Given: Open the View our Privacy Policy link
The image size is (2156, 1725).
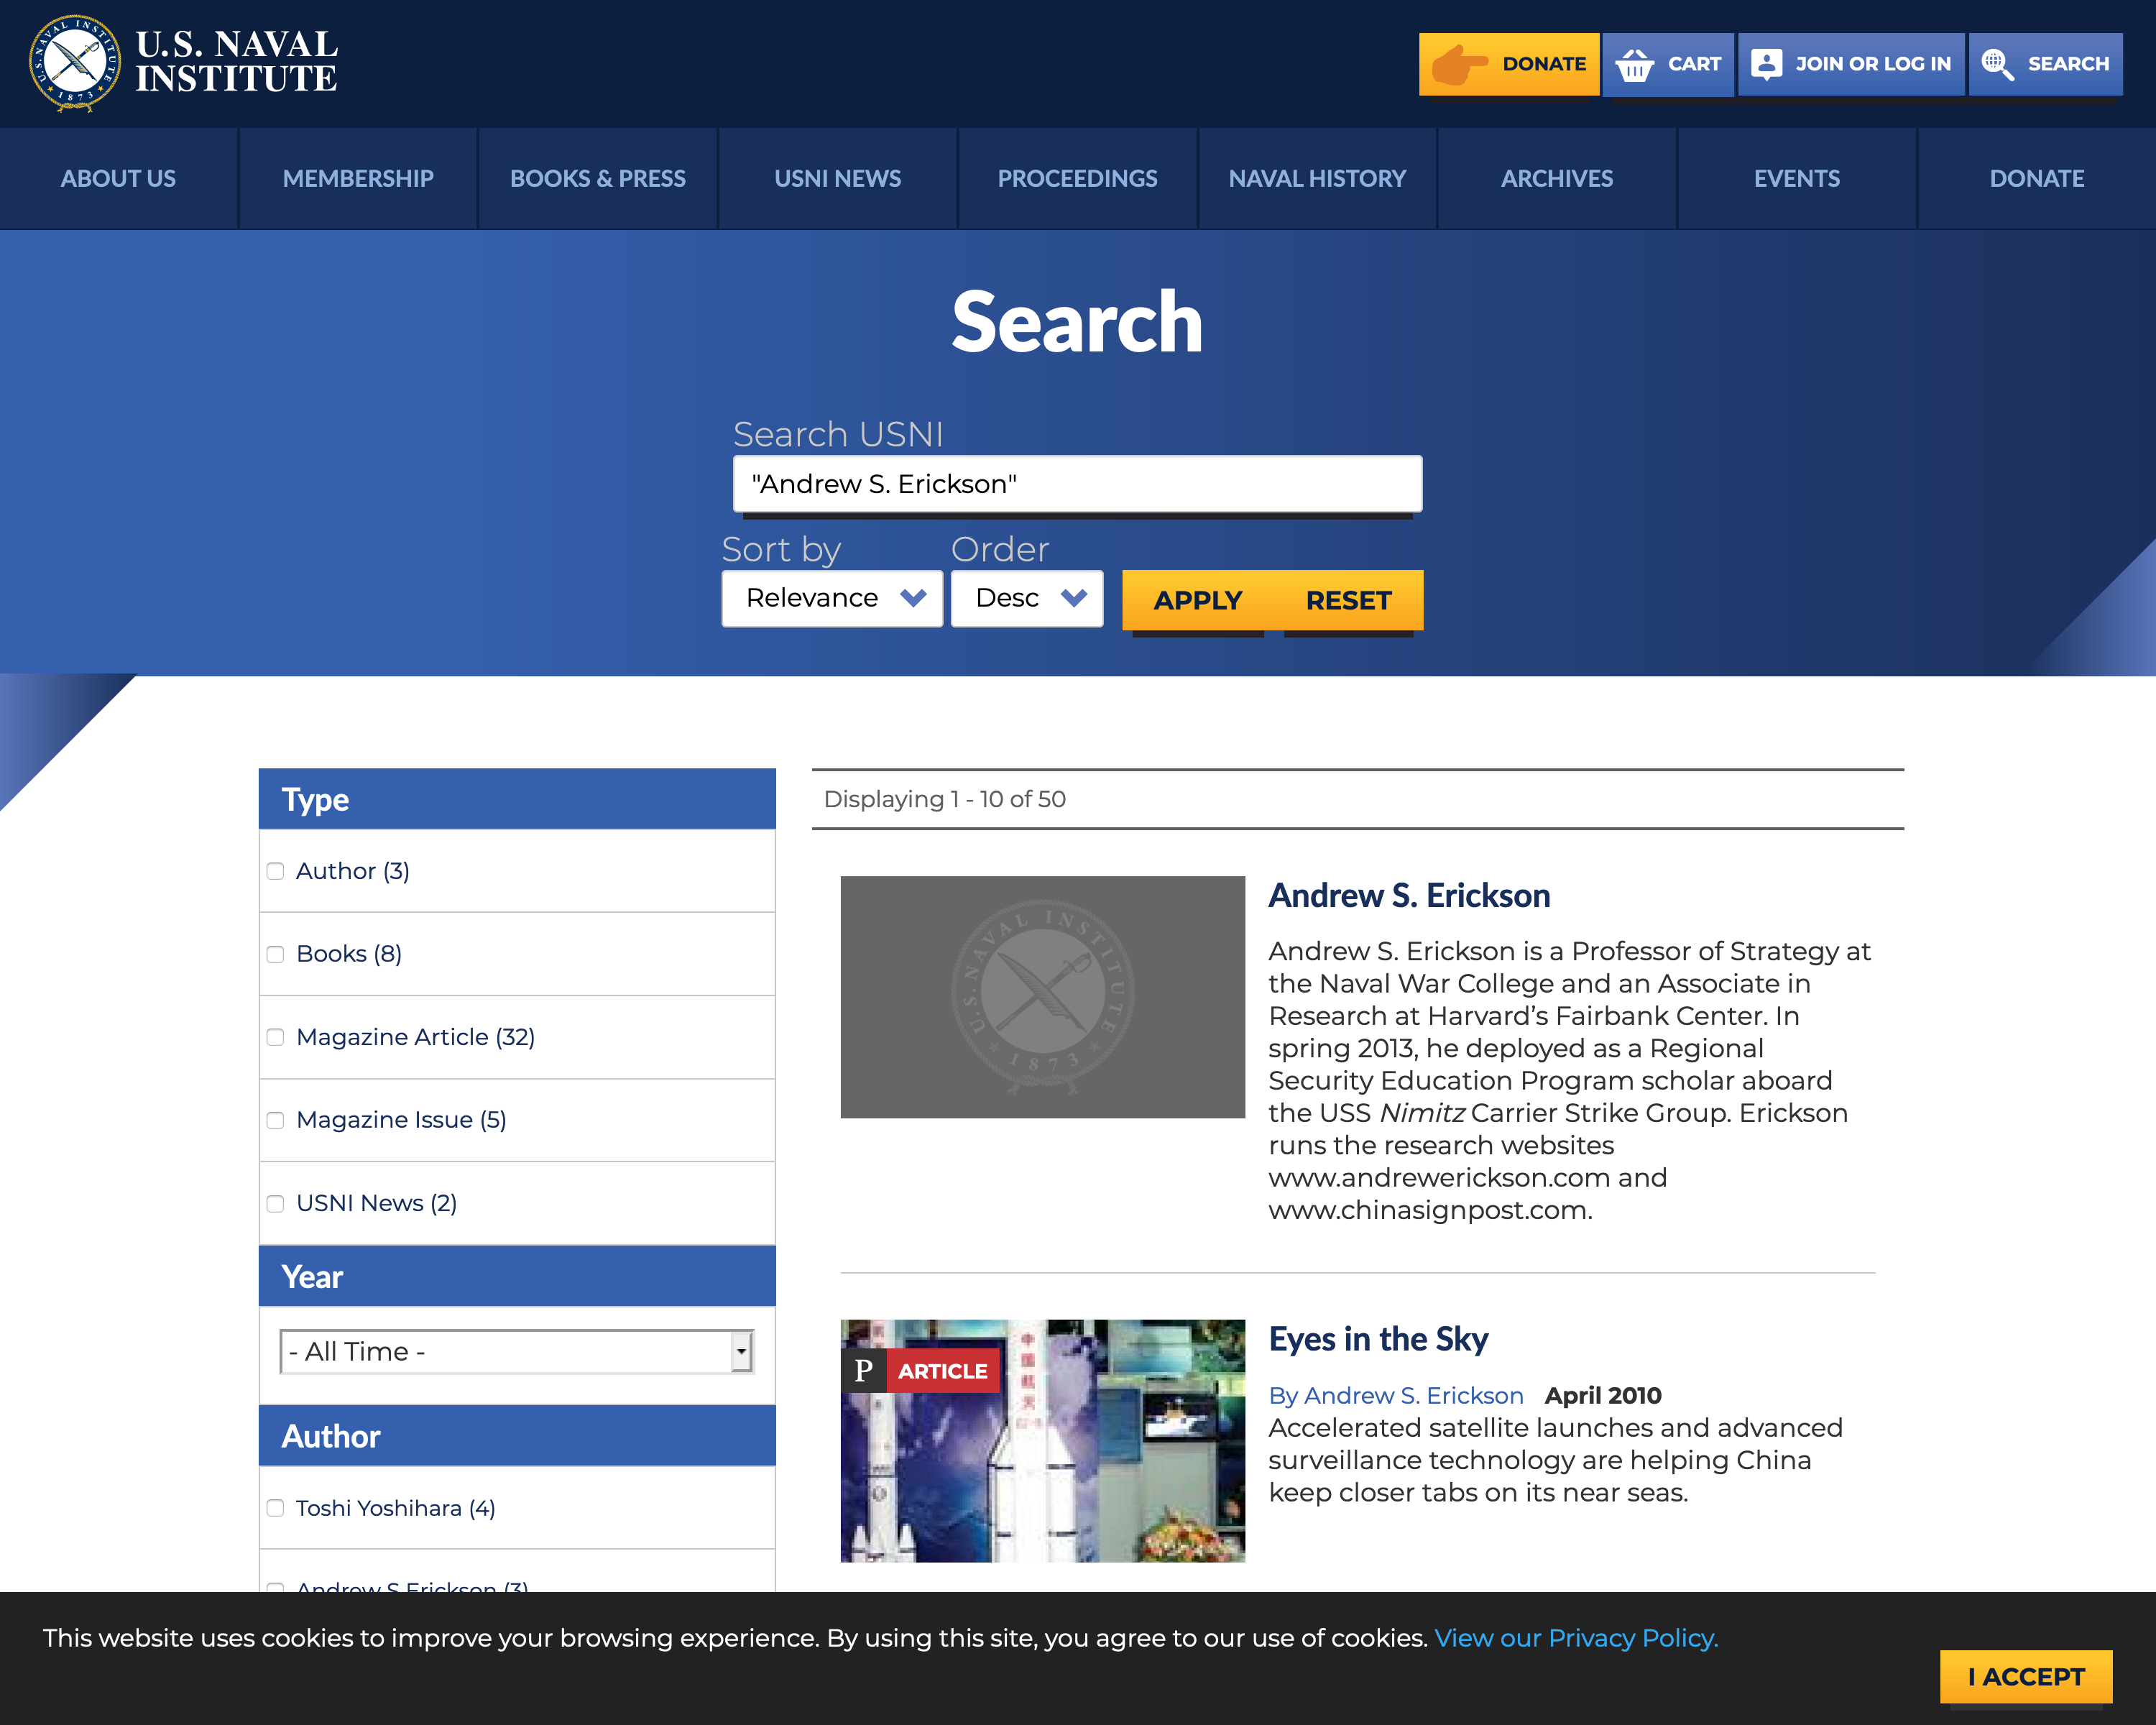Looking at the screenshot, I should [1576, 1638].
